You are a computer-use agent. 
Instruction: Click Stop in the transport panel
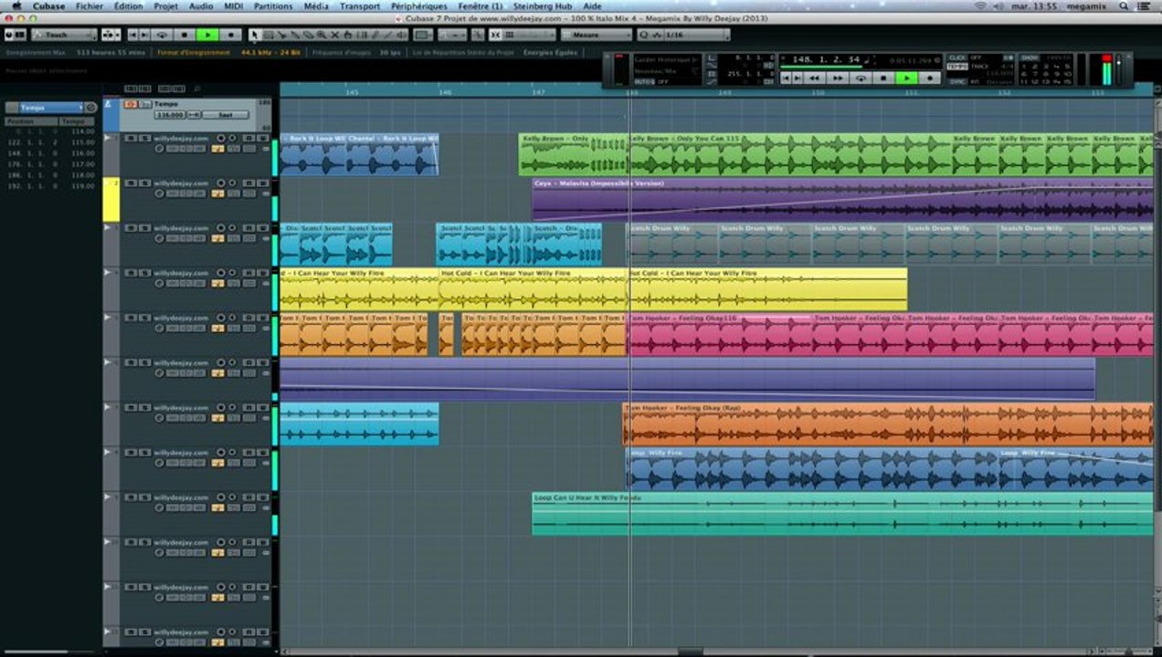(882, 78)
